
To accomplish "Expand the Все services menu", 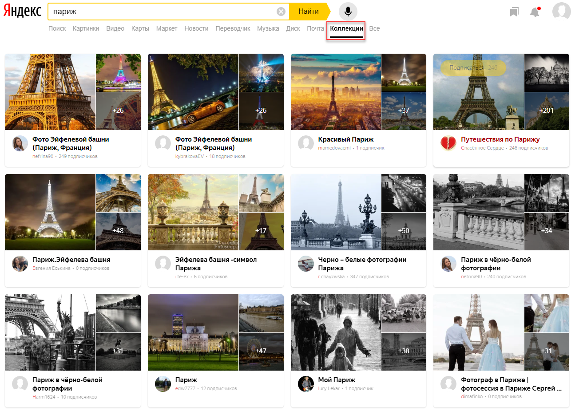I will pos(374,28).
